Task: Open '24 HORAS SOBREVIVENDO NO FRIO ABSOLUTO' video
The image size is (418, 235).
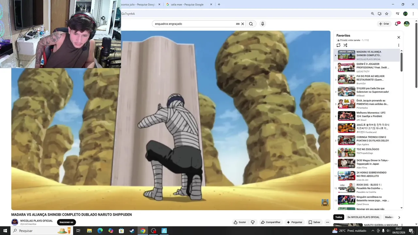Action: (367, 176)
